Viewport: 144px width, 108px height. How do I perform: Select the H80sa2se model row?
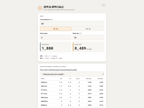pos(72,98)
